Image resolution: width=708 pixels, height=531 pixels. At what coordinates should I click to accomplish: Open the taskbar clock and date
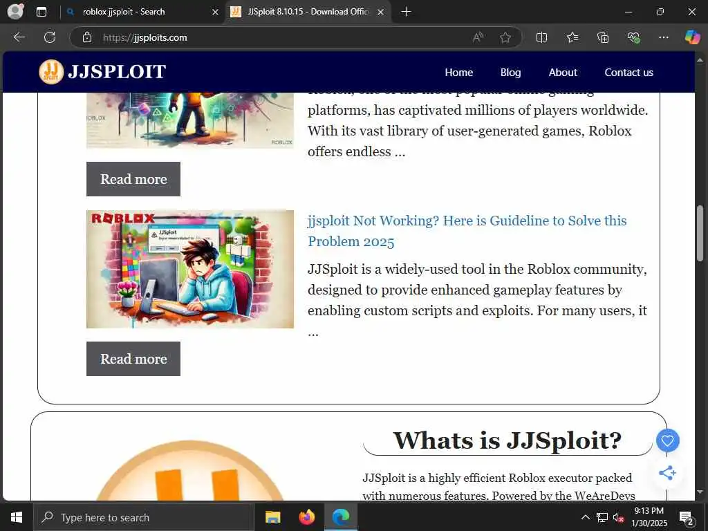(x=649, y=517)
